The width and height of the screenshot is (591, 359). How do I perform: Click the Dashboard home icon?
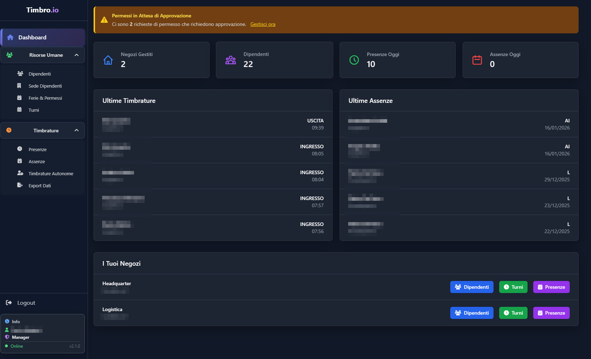coord(10,38)
